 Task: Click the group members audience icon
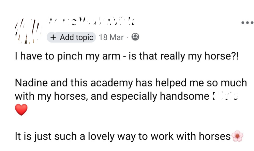point(135,37)
